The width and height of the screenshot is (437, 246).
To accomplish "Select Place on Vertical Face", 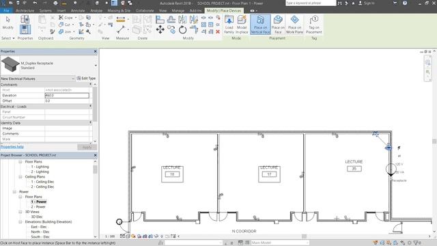I will 260,25.
